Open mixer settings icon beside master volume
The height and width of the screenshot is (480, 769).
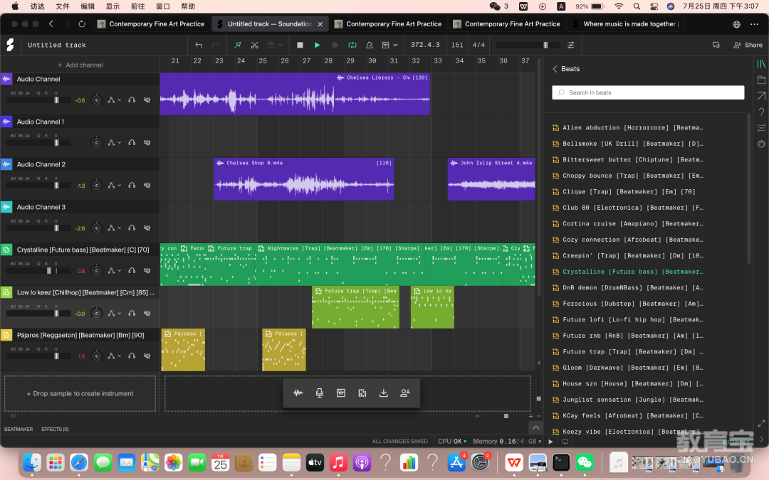tap(571, 45)
